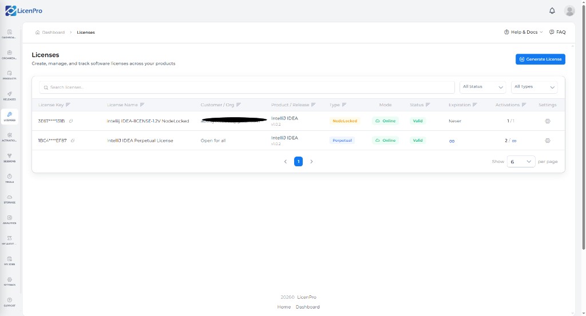Screen dimensions: 586x316
Task: Open the Analytics sidebar icon
Action: click(x=9, y=220)
